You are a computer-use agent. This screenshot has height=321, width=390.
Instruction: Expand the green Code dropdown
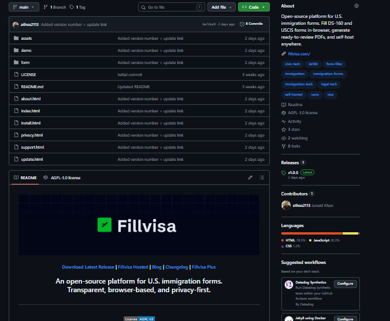tap(254, 7)
